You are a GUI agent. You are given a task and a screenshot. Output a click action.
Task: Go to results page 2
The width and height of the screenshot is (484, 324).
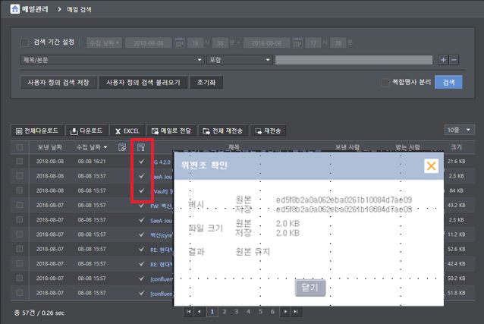(x=224, y=312)
